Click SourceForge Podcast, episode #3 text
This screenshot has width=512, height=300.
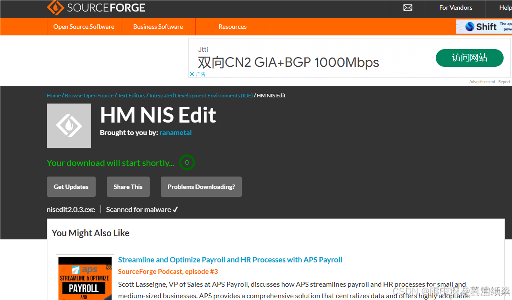coord(168,272)
